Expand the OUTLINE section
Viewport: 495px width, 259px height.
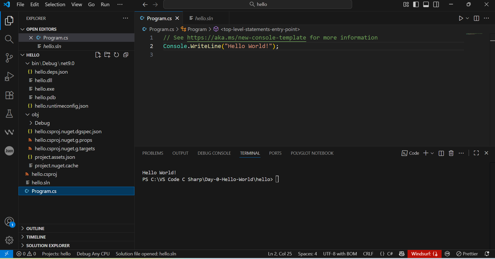(35, 229)
